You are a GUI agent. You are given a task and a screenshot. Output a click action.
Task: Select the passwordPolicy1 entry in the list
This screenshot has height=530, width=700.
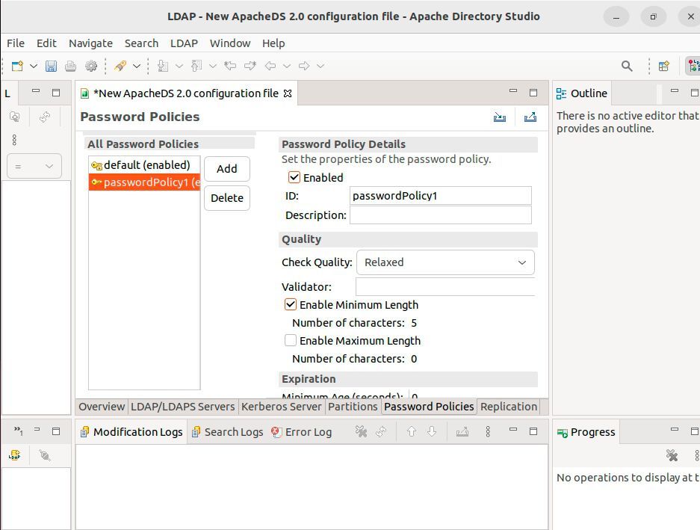point(146,182)
